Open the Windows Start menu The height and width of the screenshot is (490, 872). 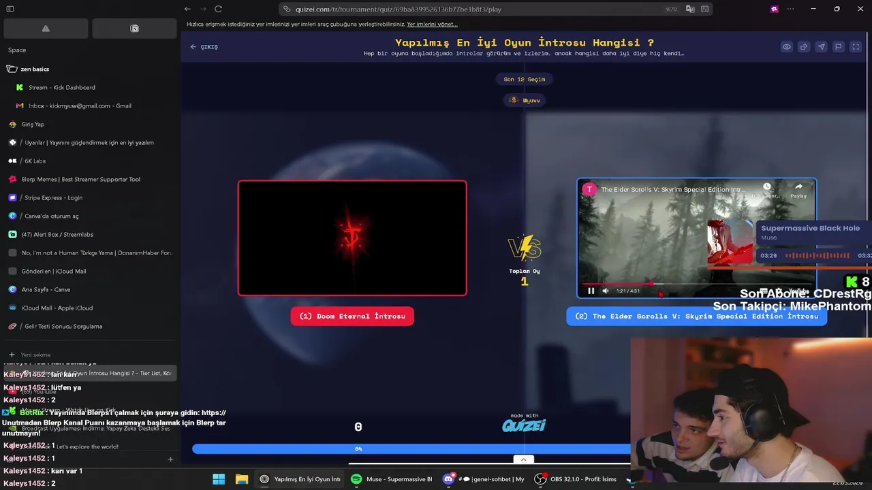219,479
